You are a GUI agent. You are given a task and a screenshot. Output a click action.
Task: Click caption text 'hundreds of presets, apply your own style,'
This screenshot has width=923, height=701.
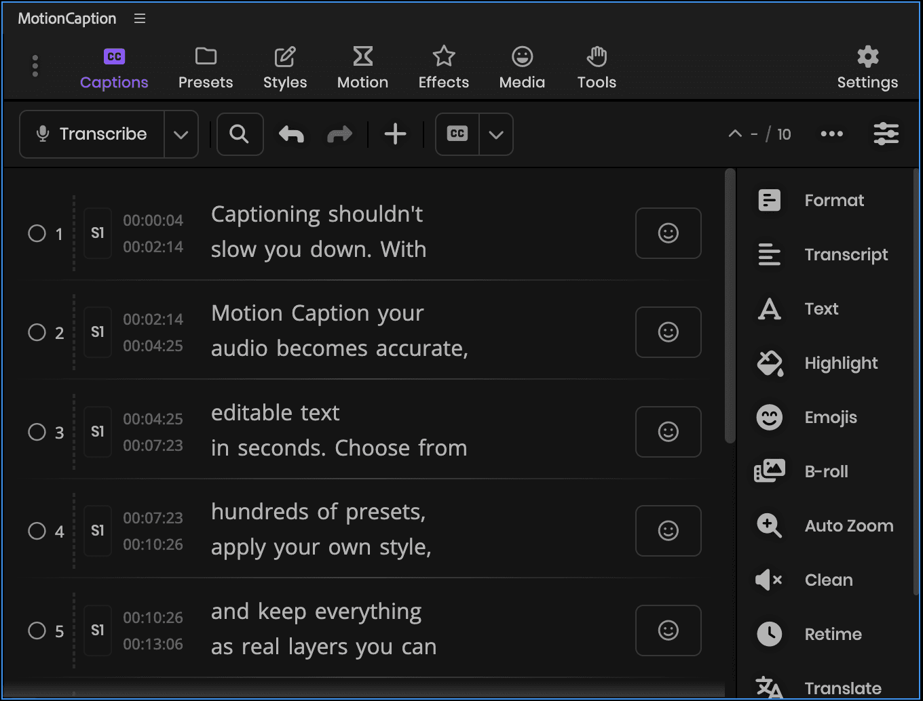(321, 529)
